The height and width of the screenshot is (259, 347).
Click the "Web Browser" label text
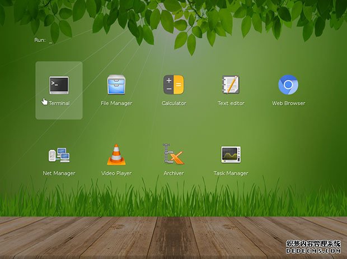(x=289, y=103)
